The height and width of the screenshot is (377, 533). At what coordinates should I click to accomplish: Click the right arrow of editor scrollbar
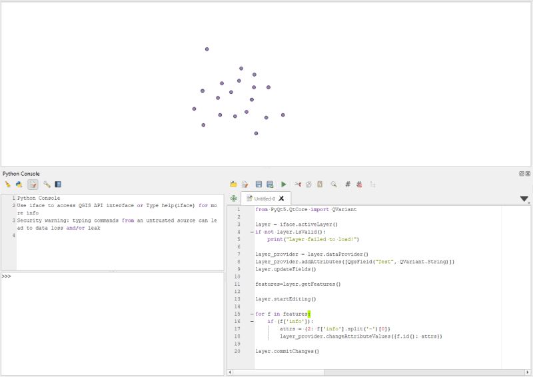pyautogui.click(x=527, y=372)
